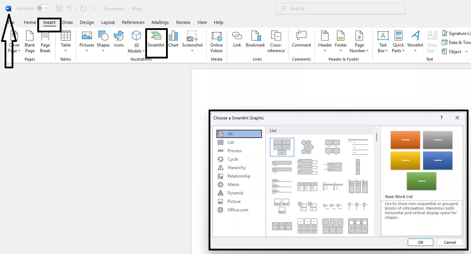Screen dimensions: 471x254
Task: Open the Table insert dropdown
Action: pyautogui.click(x=66, y=42)
